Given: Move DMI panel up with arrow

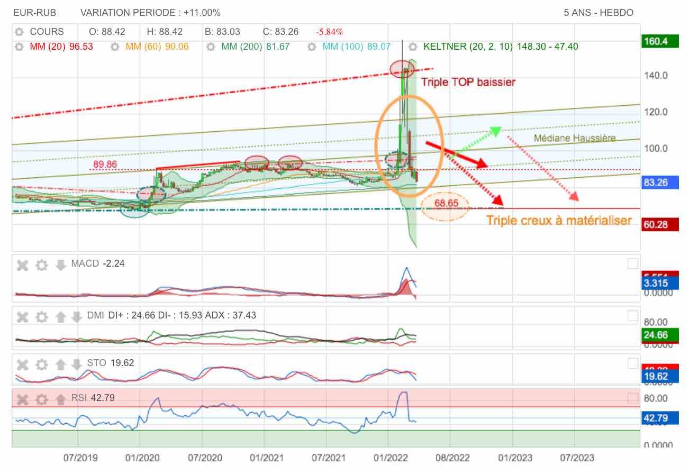Looking at the screenshot, I should pyautogui.click(x=60, y=316).
